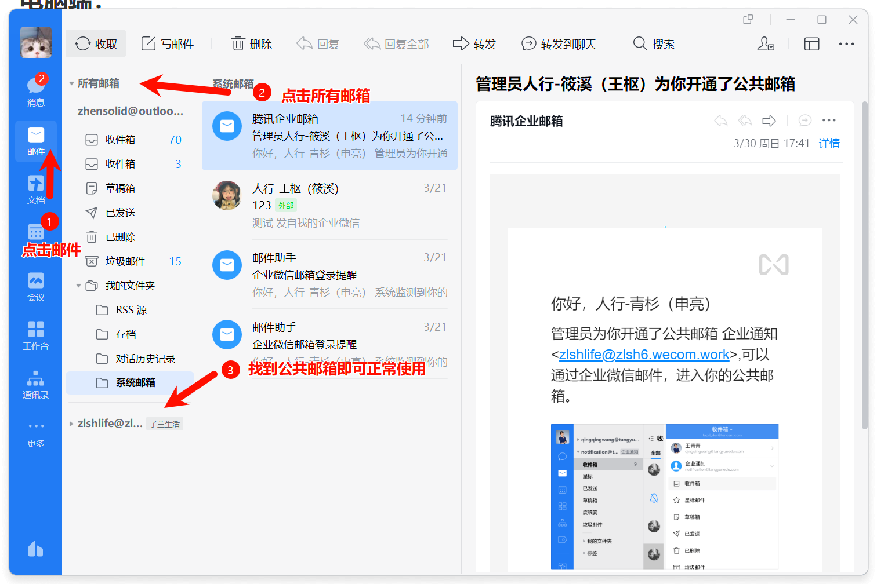Click the embedded mailbox screenshot image
The height and width of the screenshot is (584, 877).
coord(665,497)
